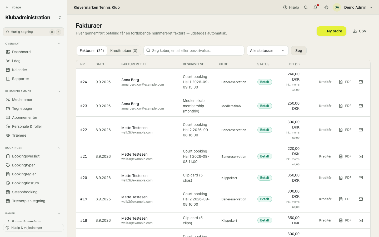
Task: Toggle the light/dark theme icon
Action: [326, 7]
